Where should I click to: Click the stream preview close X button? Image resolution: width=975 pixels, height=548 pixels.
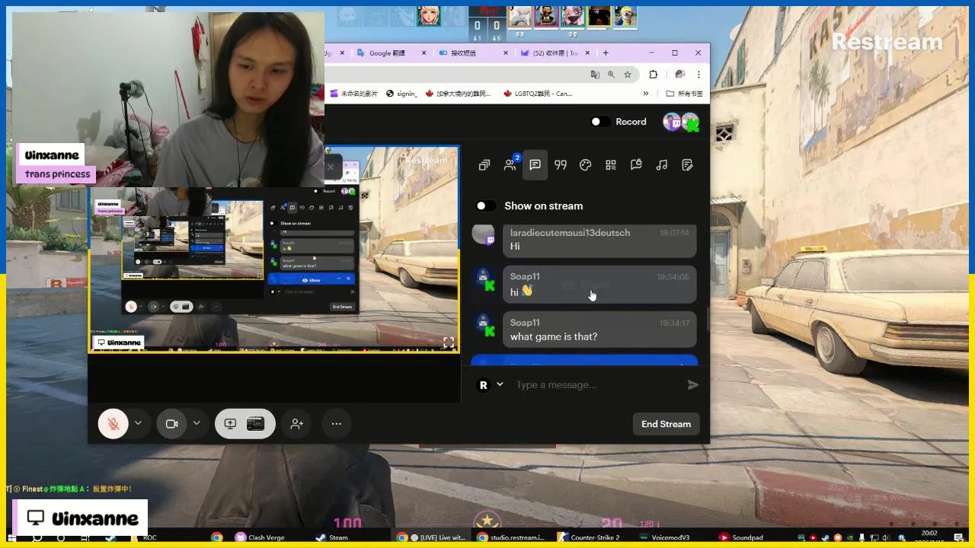[331, 167]
